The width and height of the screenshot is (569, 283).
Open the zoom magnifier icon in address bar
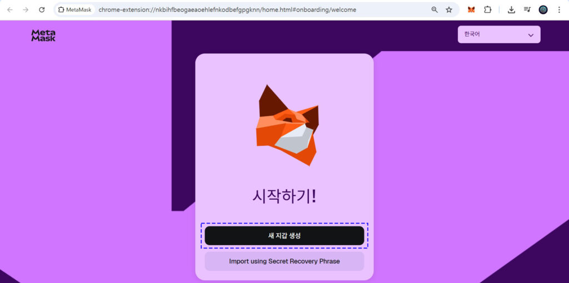pos(435,9)
